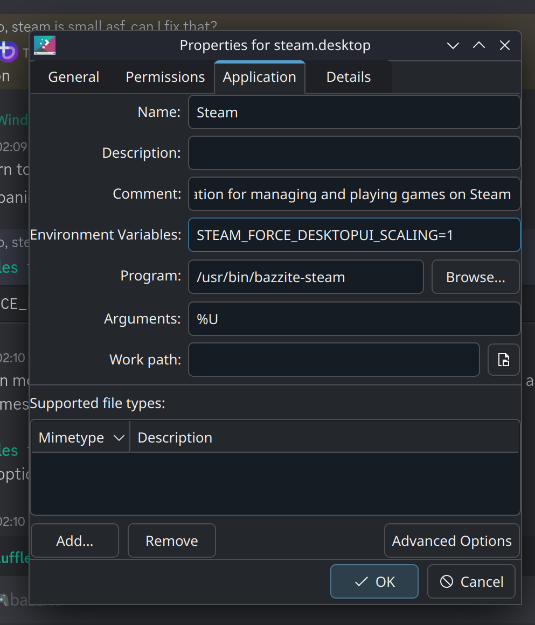535x625 pixels.
Task: Confirm the properties with OK
Action: click(374, 581)
